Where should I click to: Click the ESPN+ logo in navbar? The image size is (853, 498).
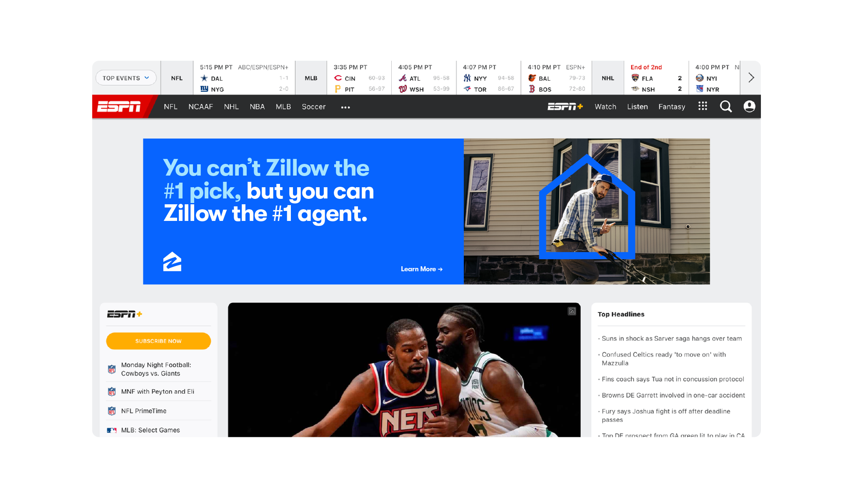(x=565, y=107)
